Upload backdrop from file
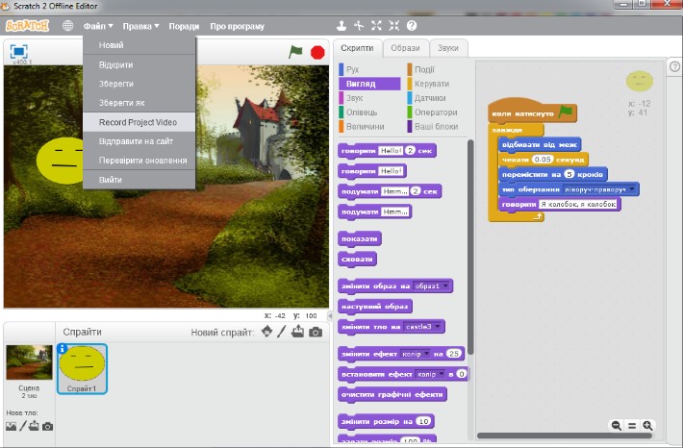The width and height of the screenshot is (683, 448). point(34,426)
